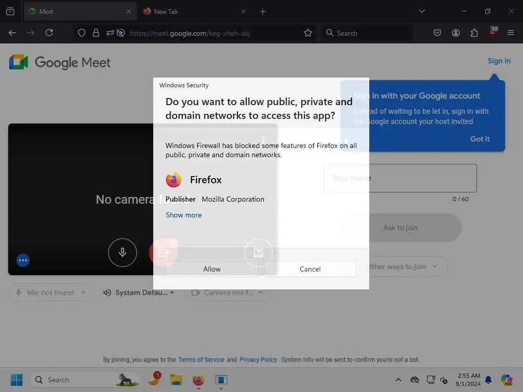
Task: Click the blocked camera permission icon
Action: (121, 33)
